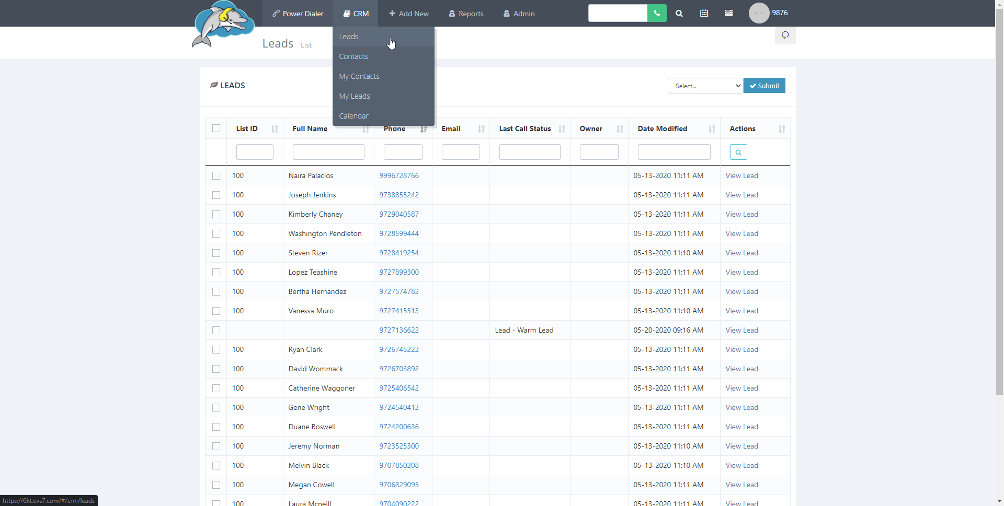
Task: Select Leads from the CRM dropdown
Action: point(383,37)
